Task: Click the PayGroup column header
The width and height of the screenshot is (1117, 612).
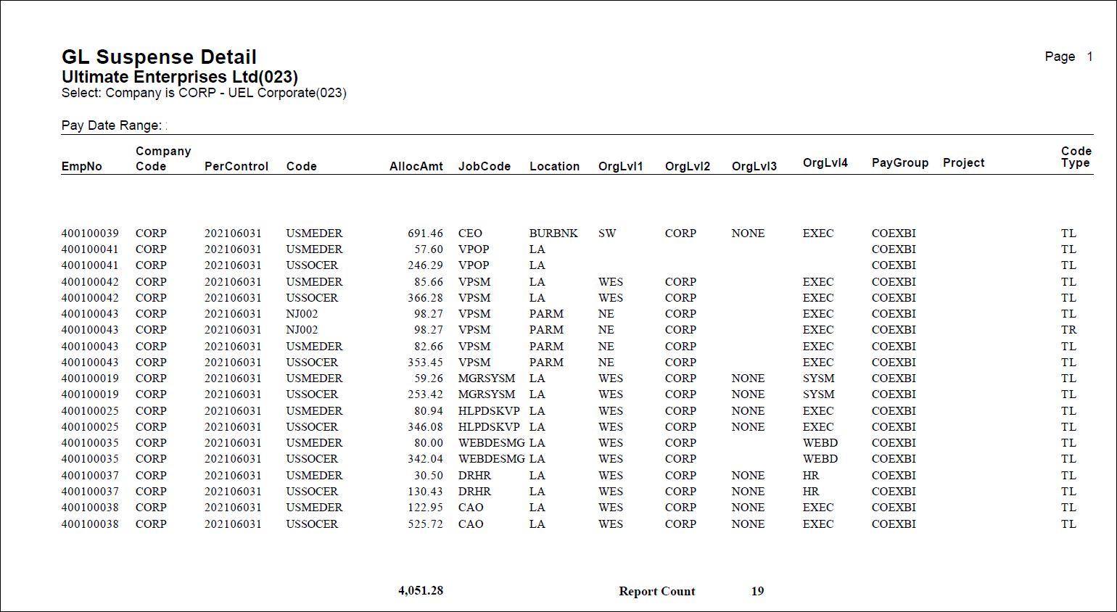Action: [900, 162]
